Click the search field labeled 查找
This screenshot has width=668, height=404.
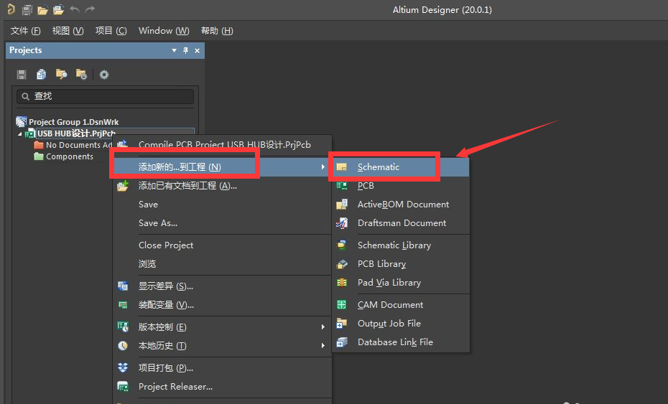point(105,96)
